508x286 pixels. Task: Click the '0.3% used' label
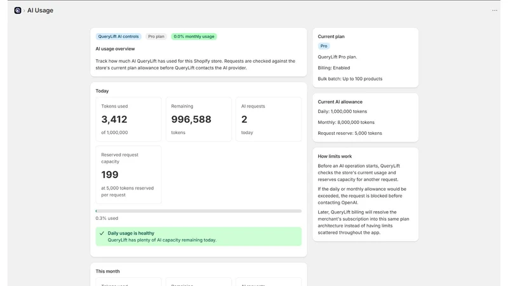[x=107, y=218]
